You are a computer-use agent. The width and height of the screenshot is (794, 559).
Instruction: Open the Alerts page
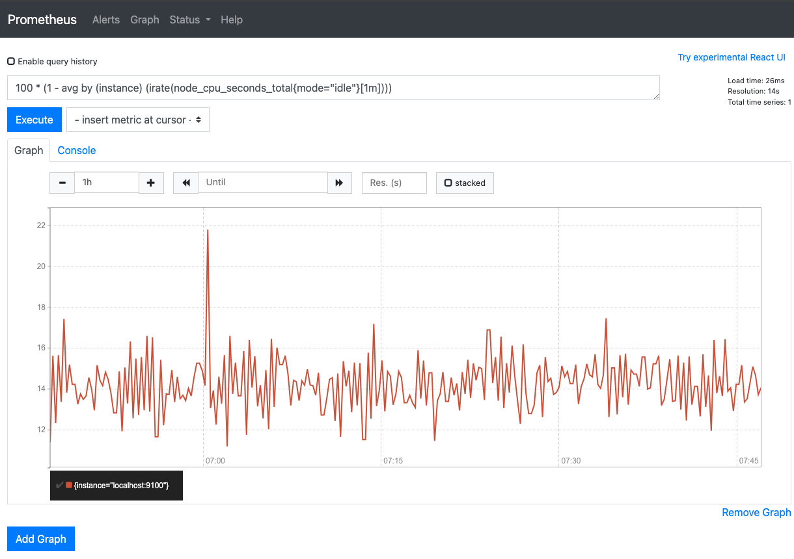pyautogui.click(x=106, y=19)
